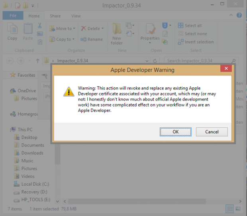Open Downloads in navigation pane
Viewport: 247px width, 216px height.
[29, 153]
